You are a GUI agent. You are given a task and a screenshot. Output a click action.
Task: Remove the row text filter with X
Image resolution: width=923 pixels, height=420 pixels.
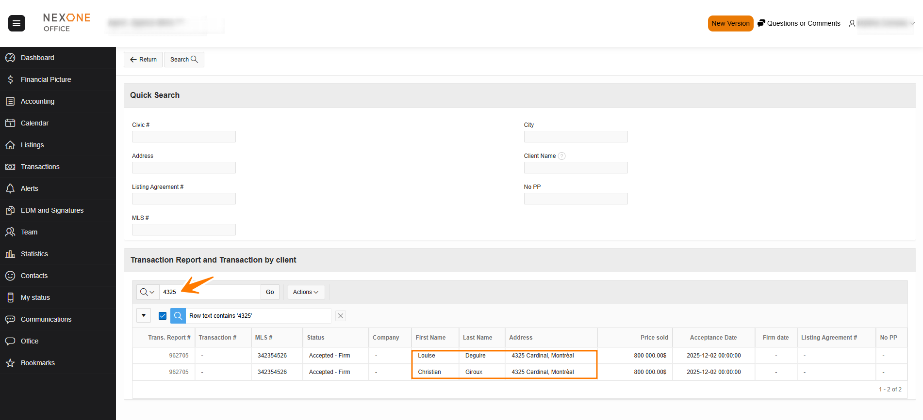tap(341, 316)
